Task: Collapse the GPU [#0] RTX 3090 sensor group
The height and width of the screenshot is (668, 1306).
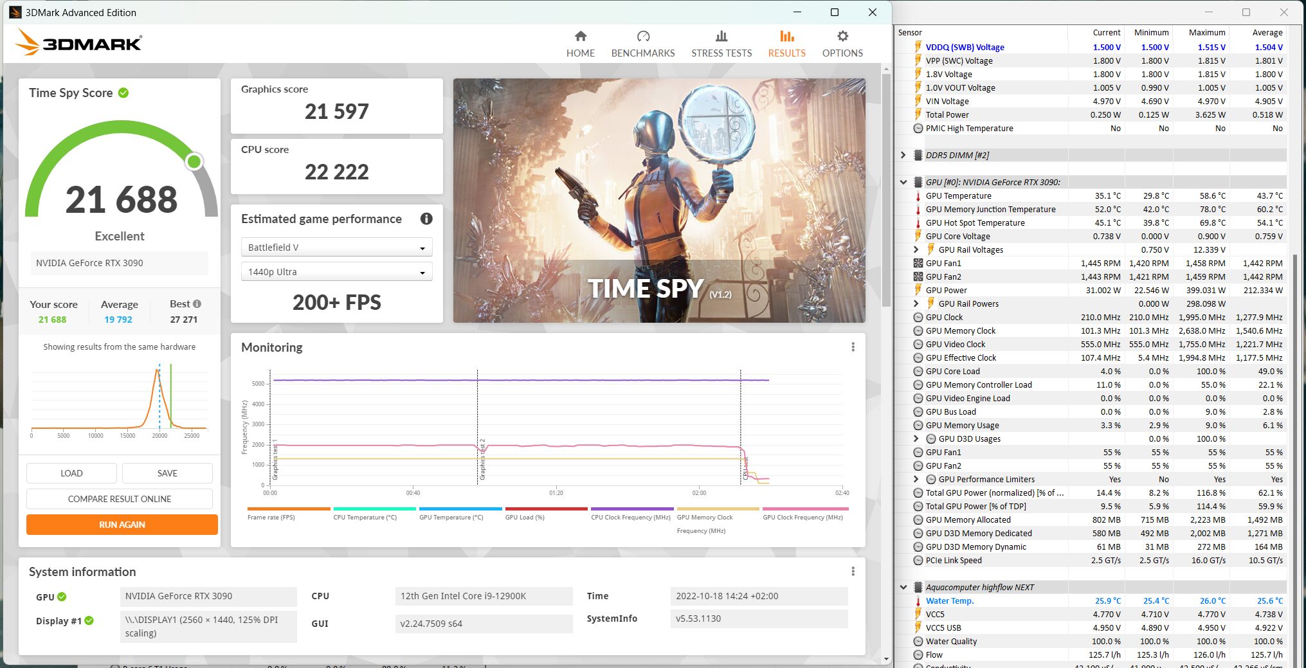Action: pyautogui.click(x=903, y=182)
